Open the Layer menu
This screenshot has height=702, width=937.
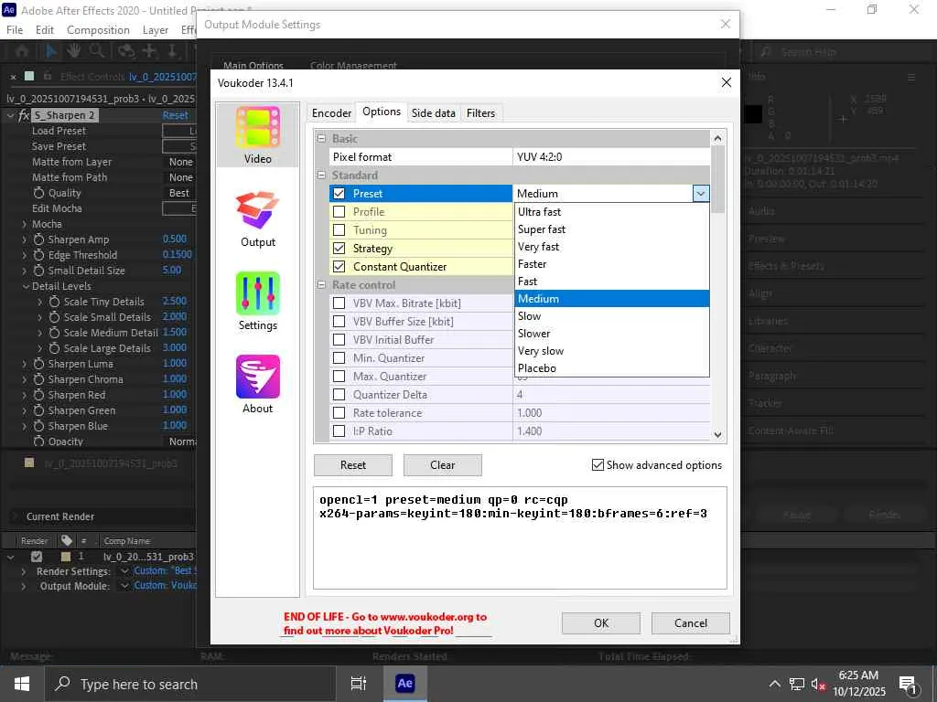point(156,30)
